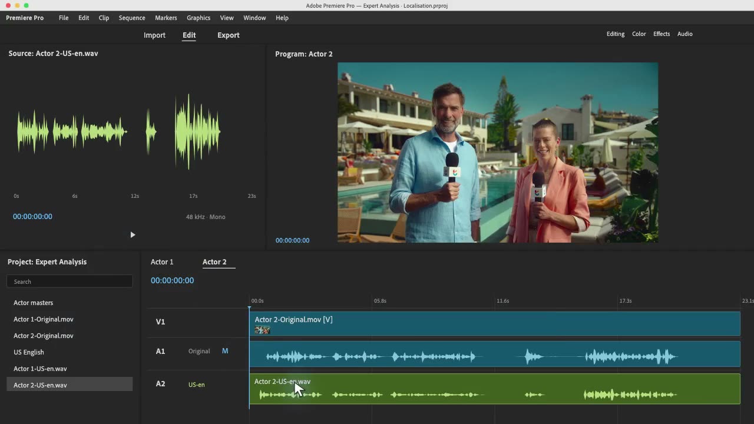Click the A1 track label
This screenshot has height=424, width=754.
(x=160, y=352)
